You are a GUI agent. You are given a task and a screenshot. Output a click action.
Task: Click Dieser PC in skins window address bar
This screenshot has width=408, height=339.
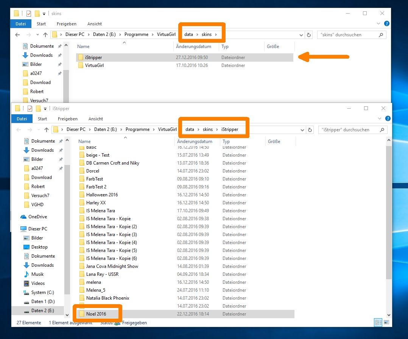tap(75, 34)
